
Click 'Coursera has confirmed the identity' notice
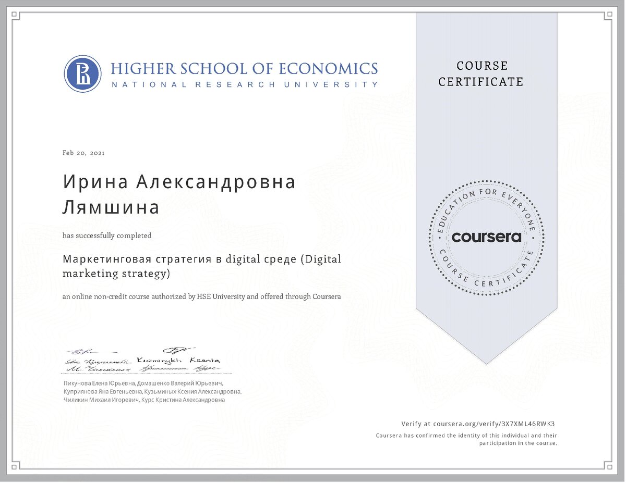467,439
